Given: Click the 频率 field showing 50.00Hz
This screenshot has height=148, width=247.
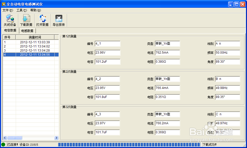Looking at the screenshot, I should 228,53.
